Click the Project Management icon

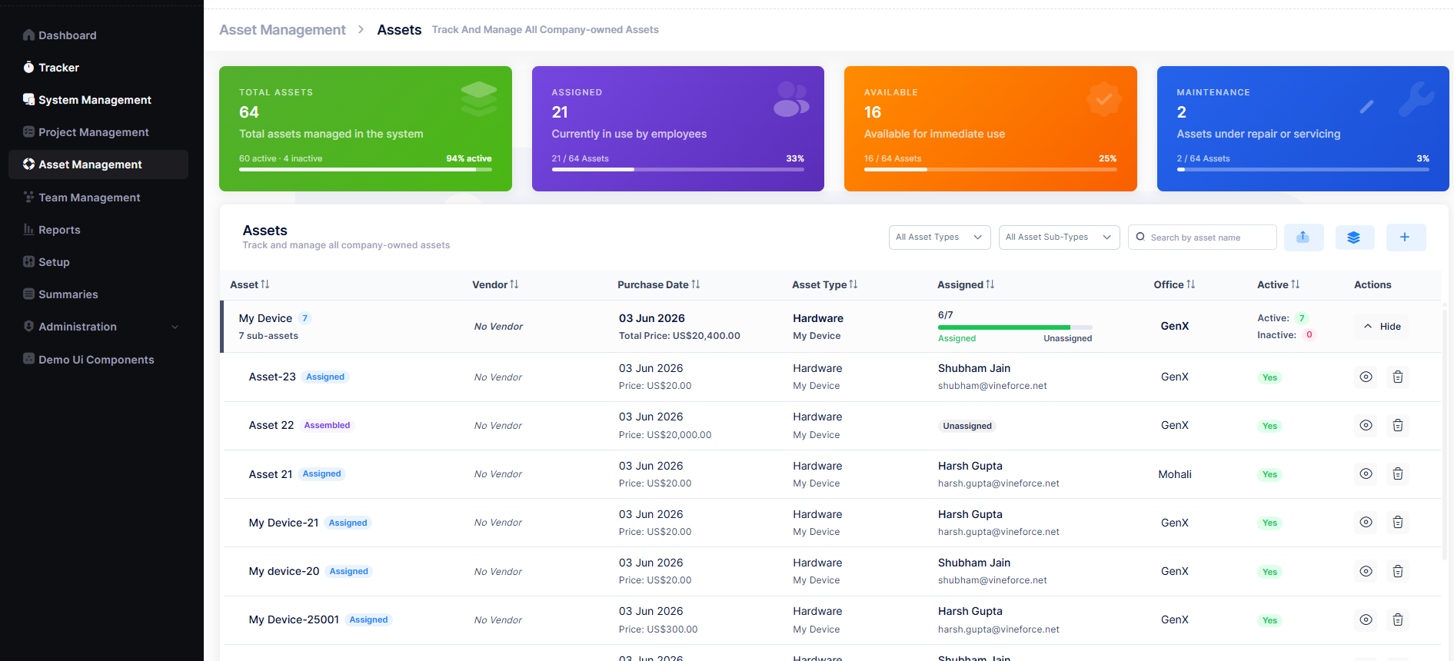pyautogui.click(x=28, y=132)
